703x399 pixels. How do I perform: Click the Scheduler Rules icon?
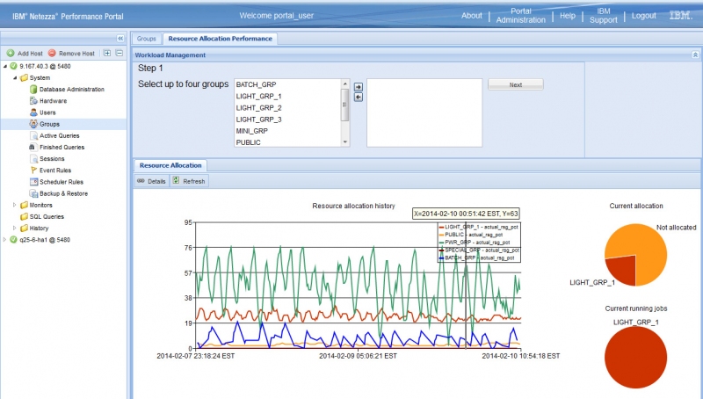[x=33, y=182]
